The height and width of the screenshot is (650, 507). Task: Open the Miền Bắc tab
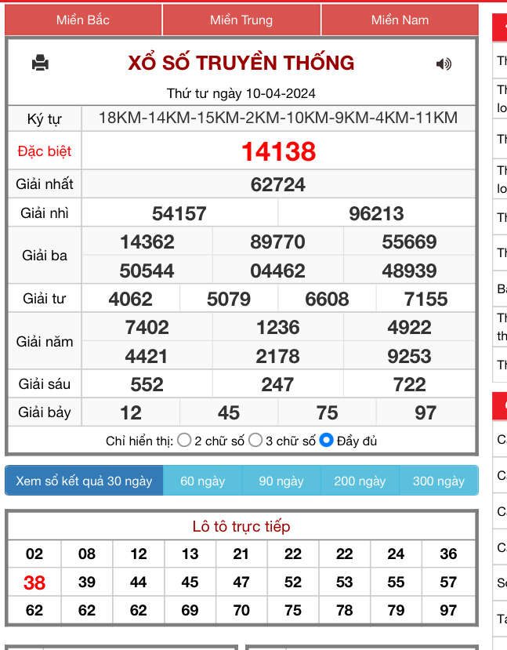tap(83, 20)
